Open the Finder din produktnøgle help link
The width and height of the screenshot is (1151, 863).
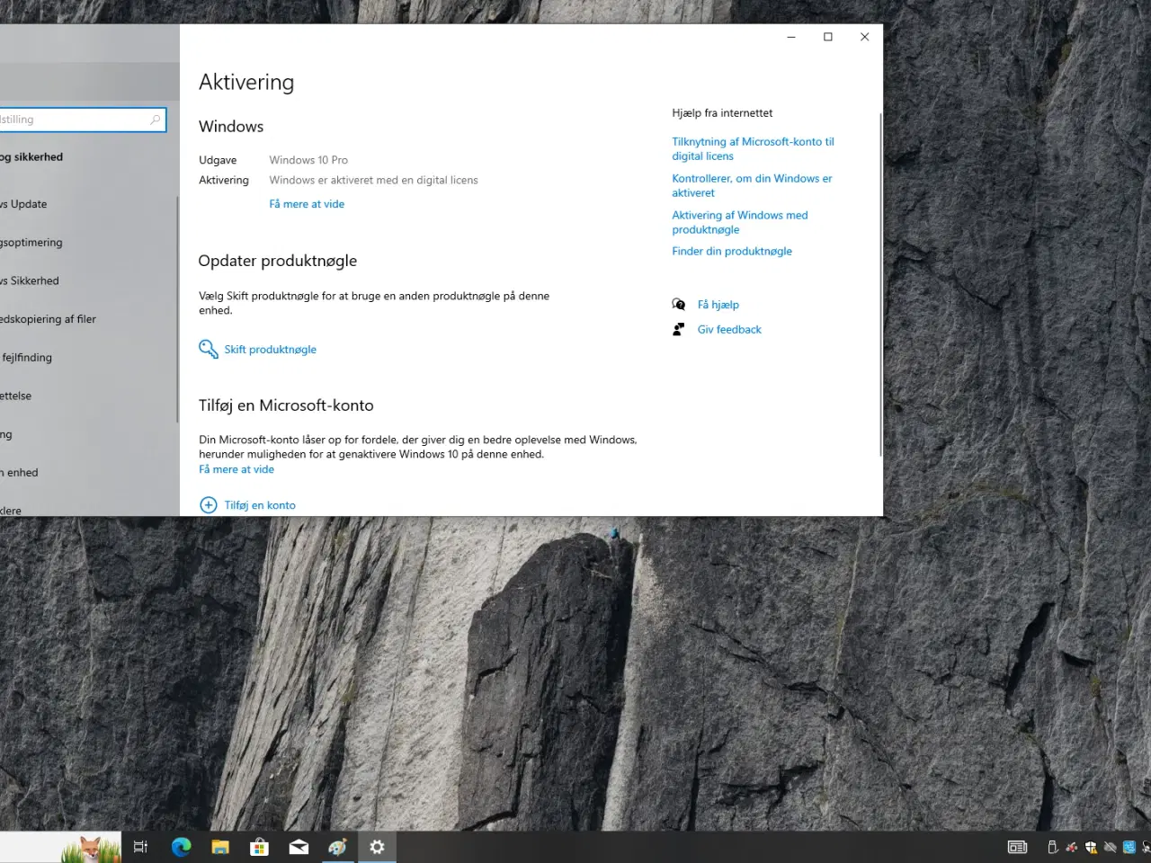click(732, 251)
